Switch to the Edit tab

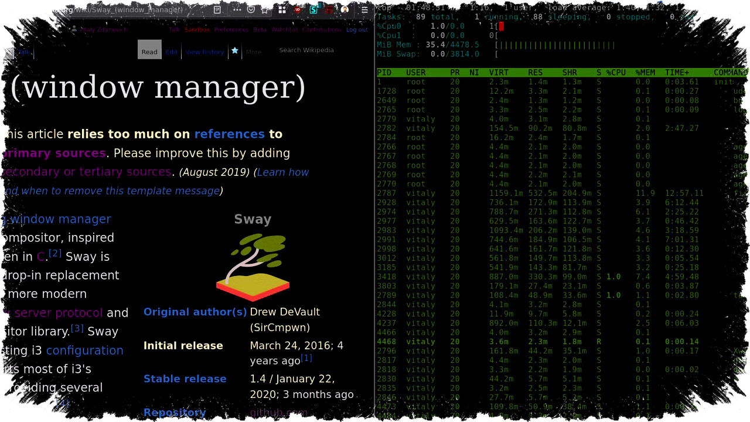(x=171, y=52)
